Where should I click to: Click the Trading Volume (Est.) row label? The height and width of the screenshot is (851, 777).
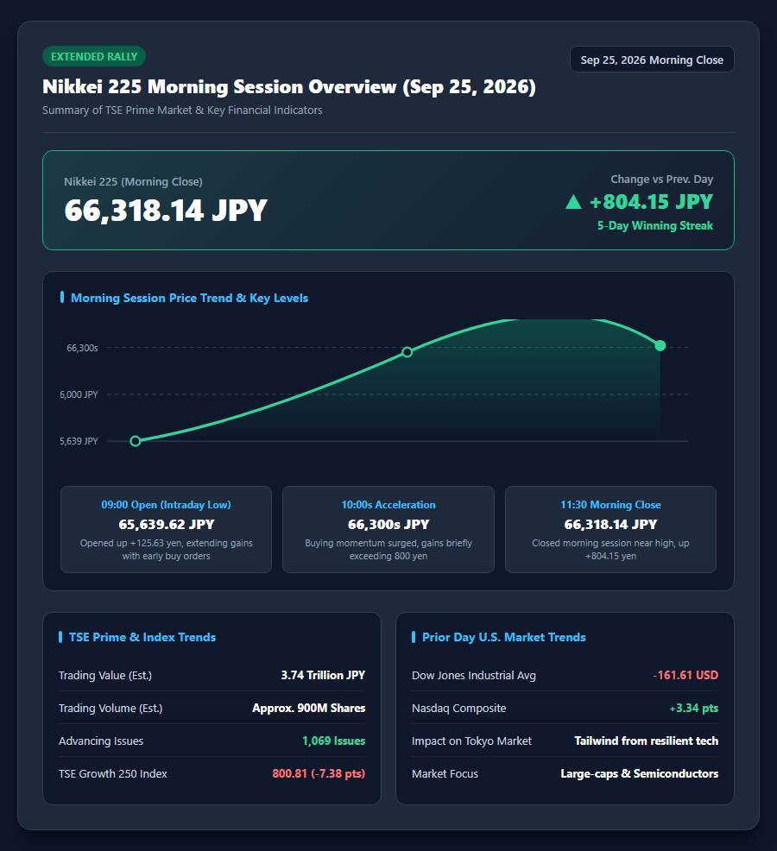coord(111,709)
